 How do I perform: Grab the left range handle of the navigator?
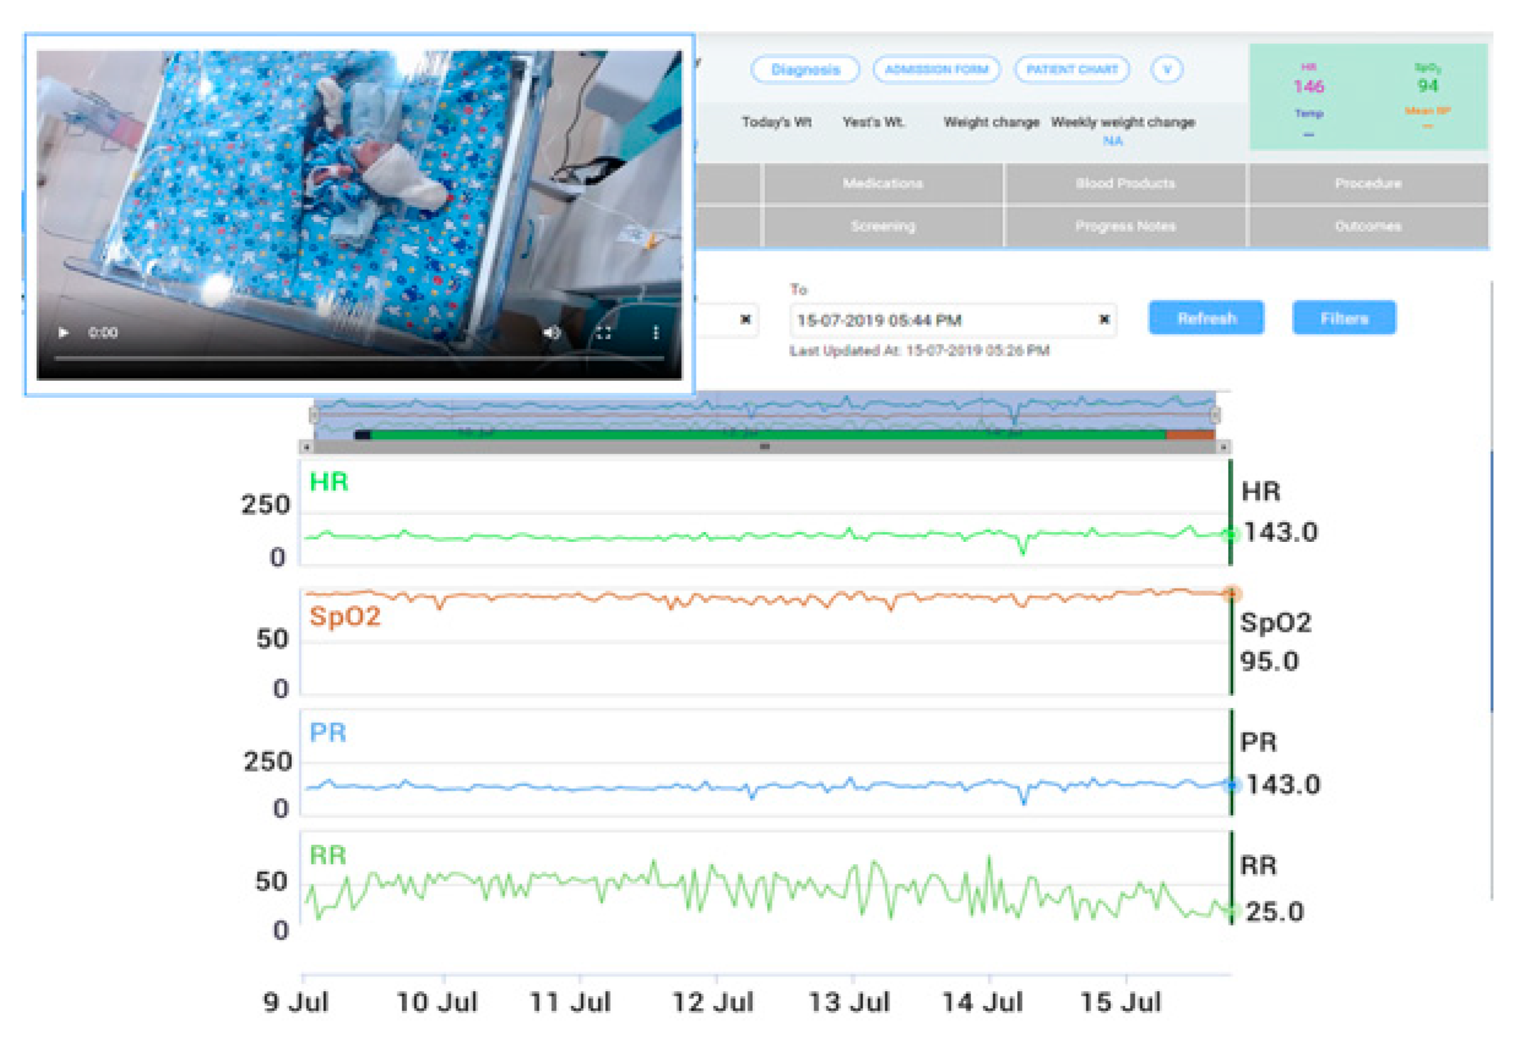click(x=313, y=414)
